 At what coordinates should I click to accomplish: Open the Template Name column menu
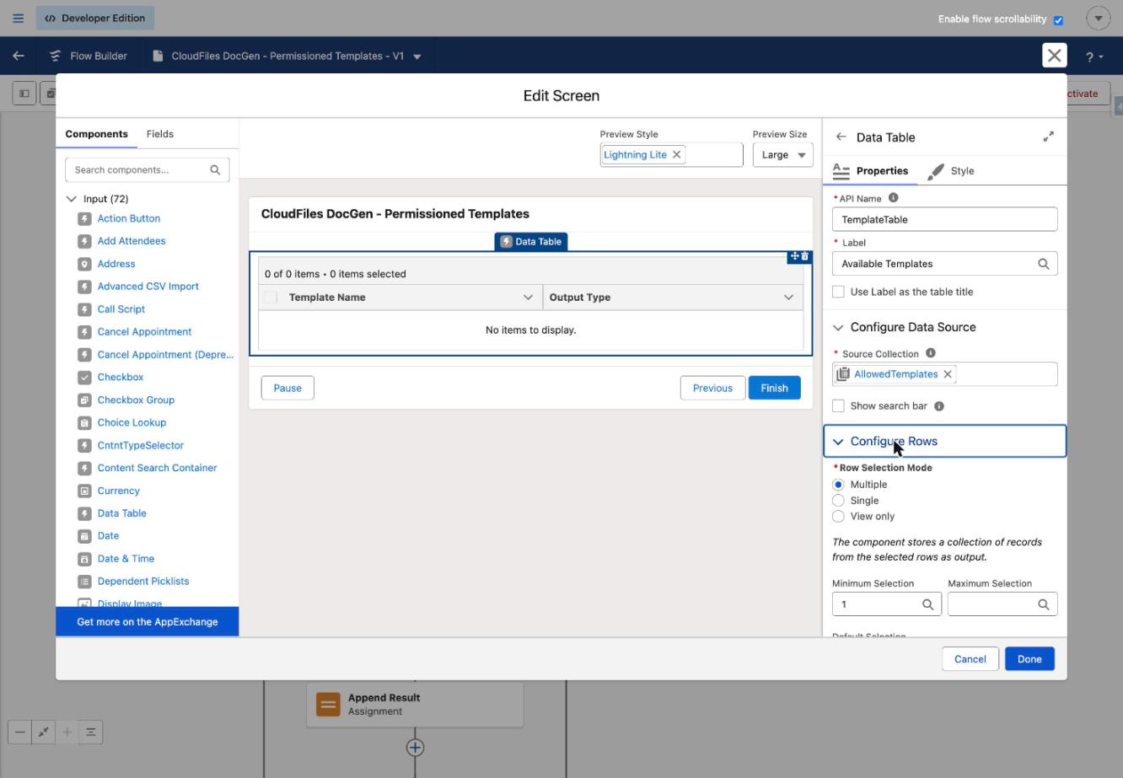tap(528, 298)
